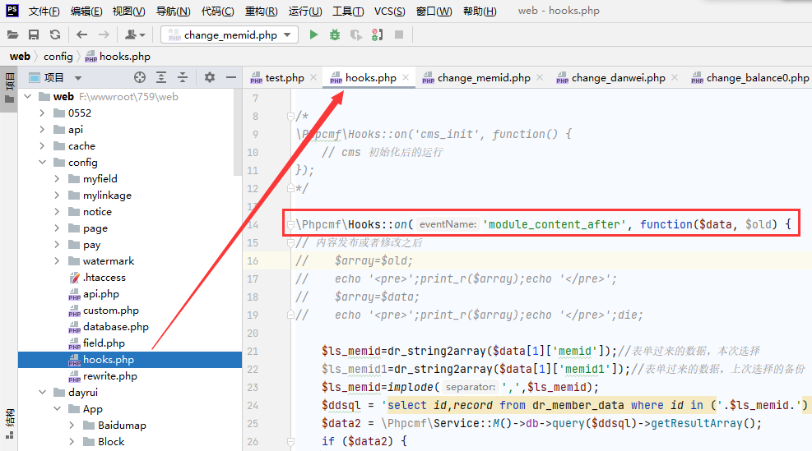This screenshot has height=451, width=812.
Task: Click the gray Stop square icon
Action: tap(399, 35)
